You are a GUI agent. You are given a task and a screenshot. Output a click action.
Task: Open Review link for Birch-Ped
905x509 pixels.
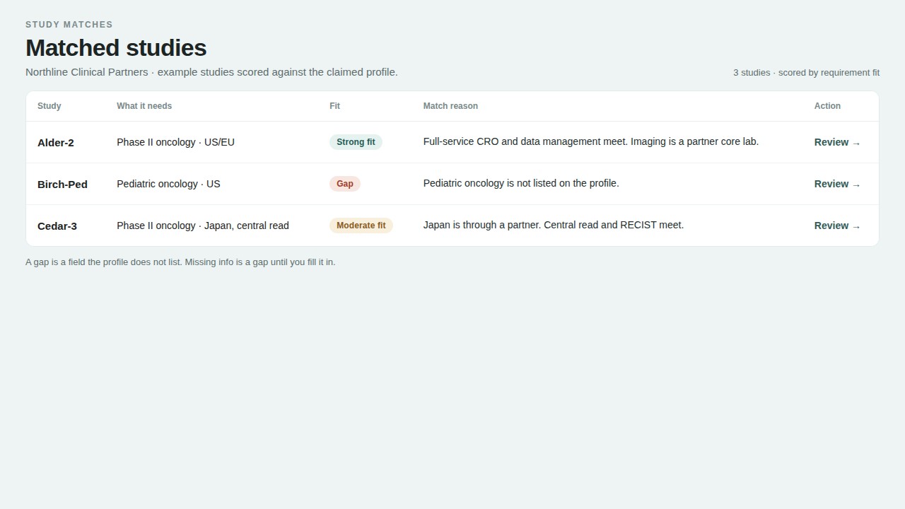point(837,184)
